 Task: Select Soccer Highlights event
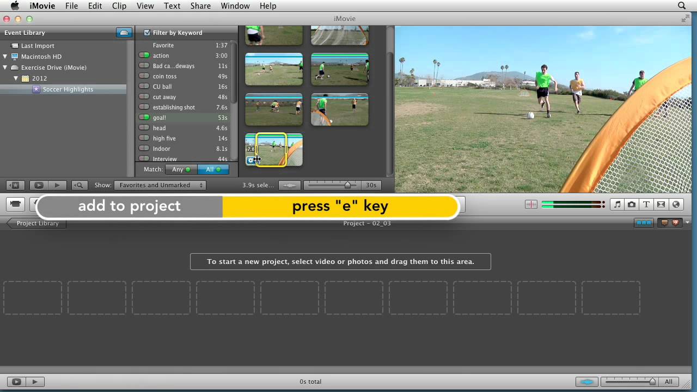pos(68,89)
